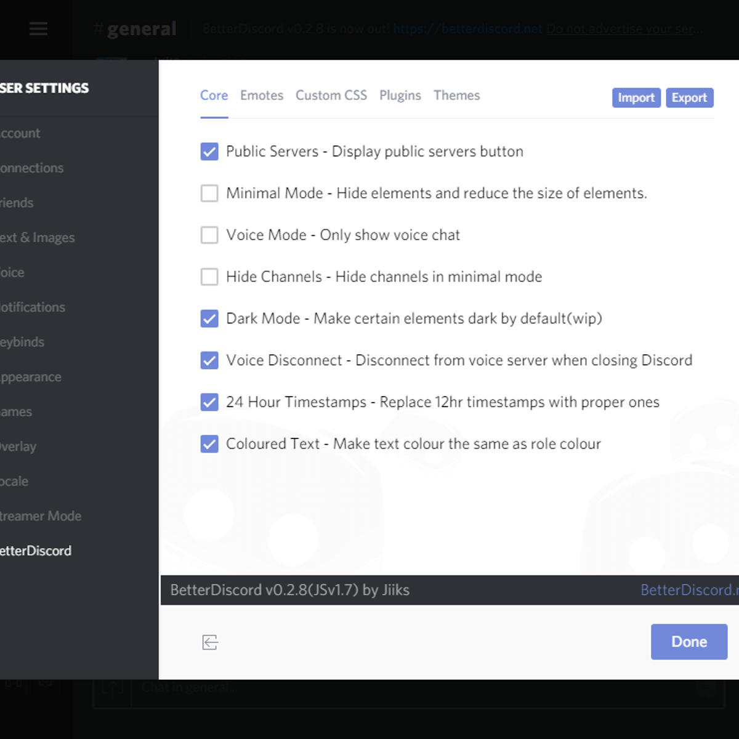This screenshot has width=739, height=739.
Task: Click Done to close settings
Action: (689, 642)
